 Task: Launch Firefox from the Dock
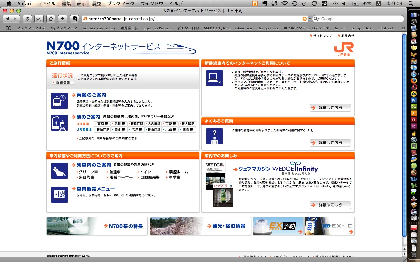click(414, 80)
